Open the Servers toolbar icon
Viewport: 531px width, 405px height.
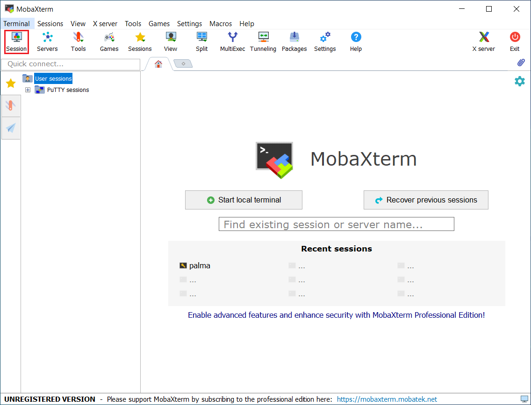(x=47, y=42)
